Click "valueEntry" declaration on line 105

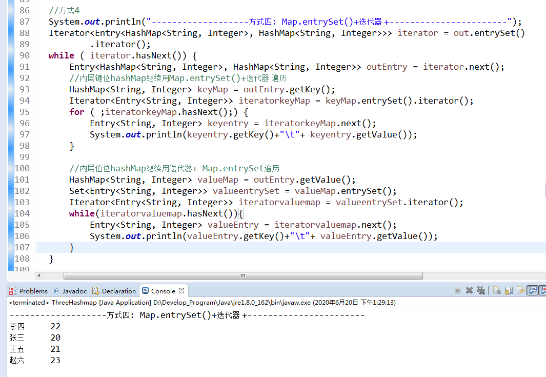(x=233, y=225)
